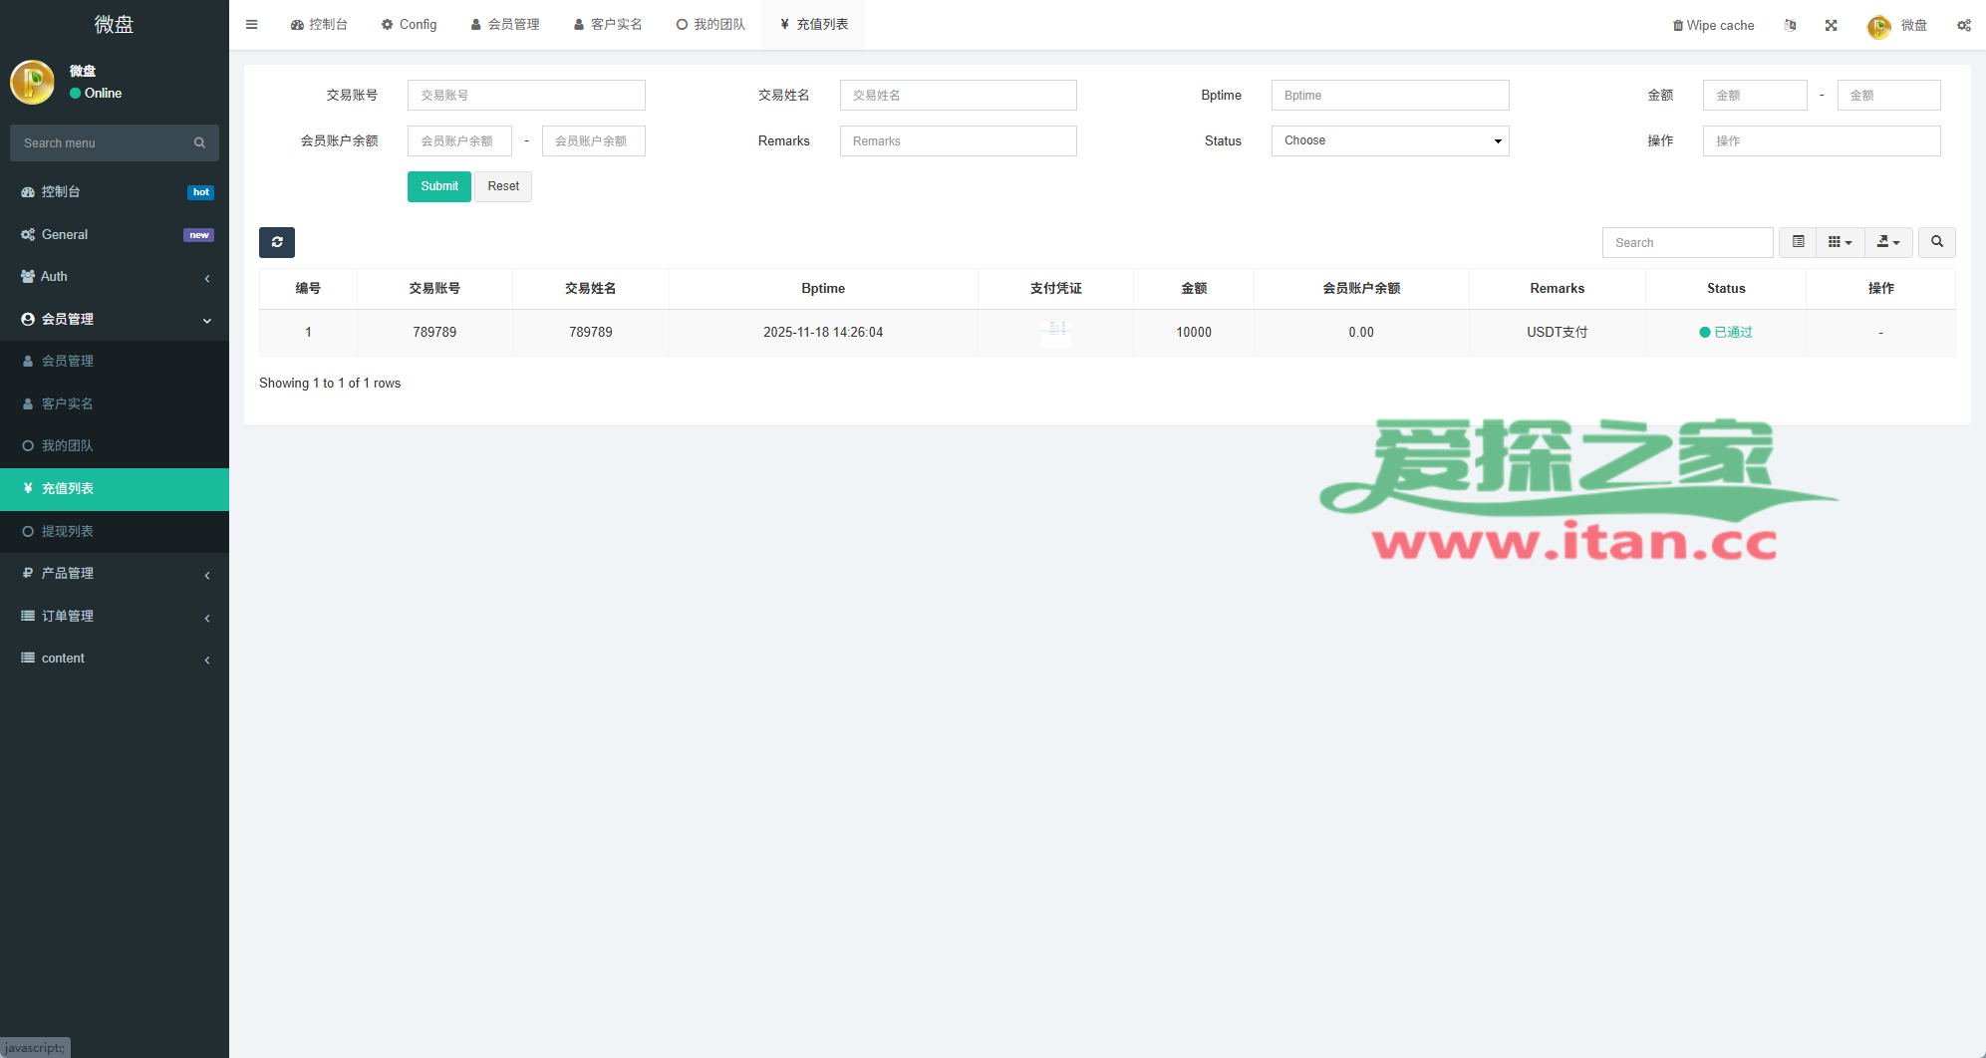
Task: Click the 已通过 status link
Action: pos(1732,333)
